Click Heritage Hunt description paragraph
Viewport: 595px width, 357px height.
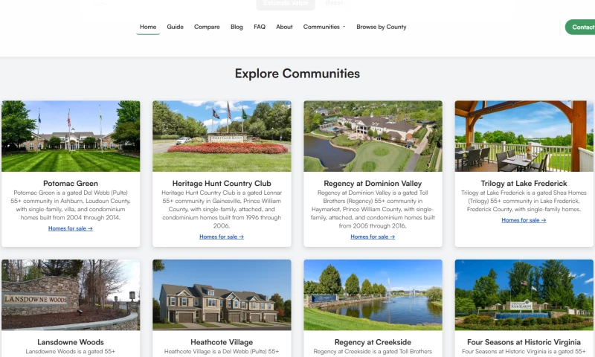[222, 210]
